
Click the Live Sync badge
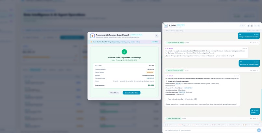point(155,42)
